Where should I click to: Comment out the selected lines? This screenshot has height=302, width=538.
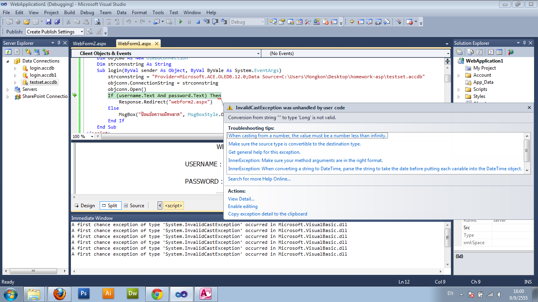[x=109, y=22]
